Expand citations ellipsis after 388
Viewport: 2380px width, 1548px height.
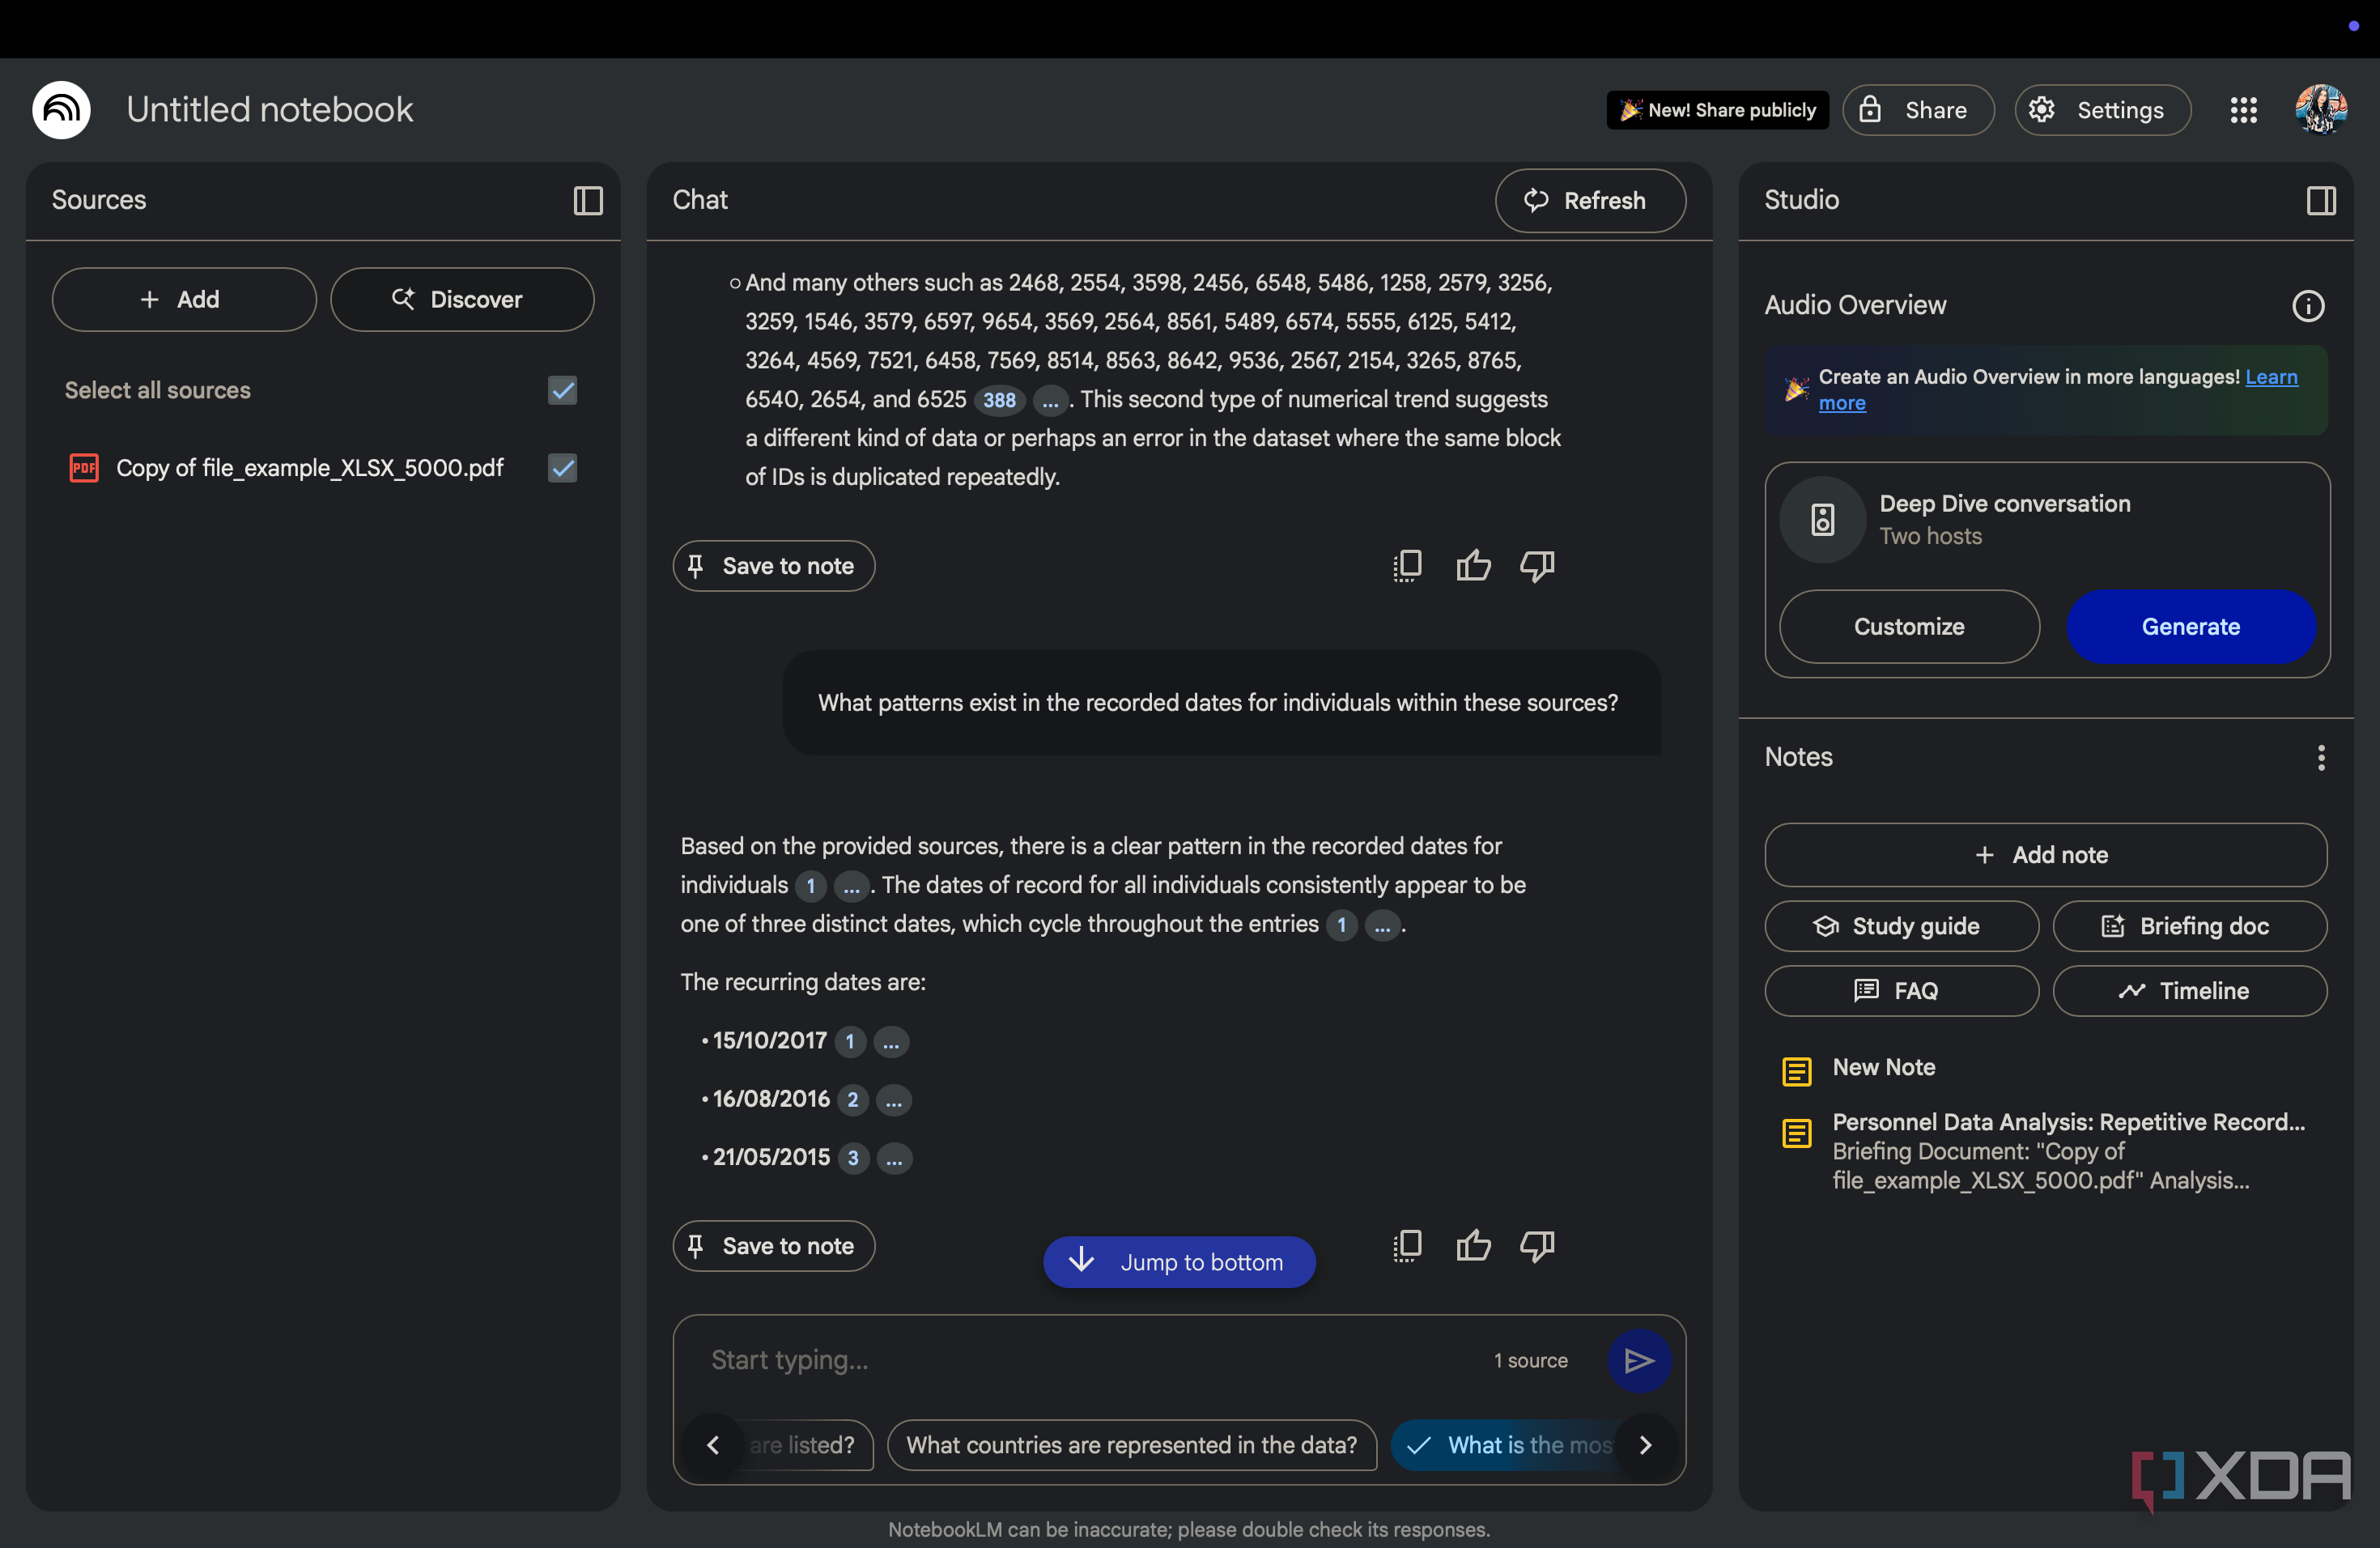coord(1049,401)
